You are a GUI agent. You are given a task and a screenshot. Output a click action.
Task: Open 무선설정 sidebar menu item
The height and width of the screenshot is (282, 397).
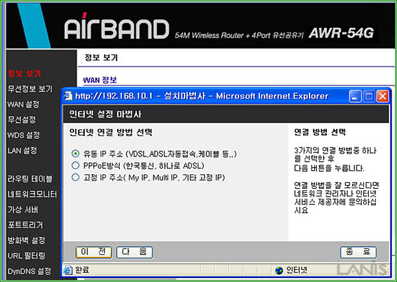point(22,120)
